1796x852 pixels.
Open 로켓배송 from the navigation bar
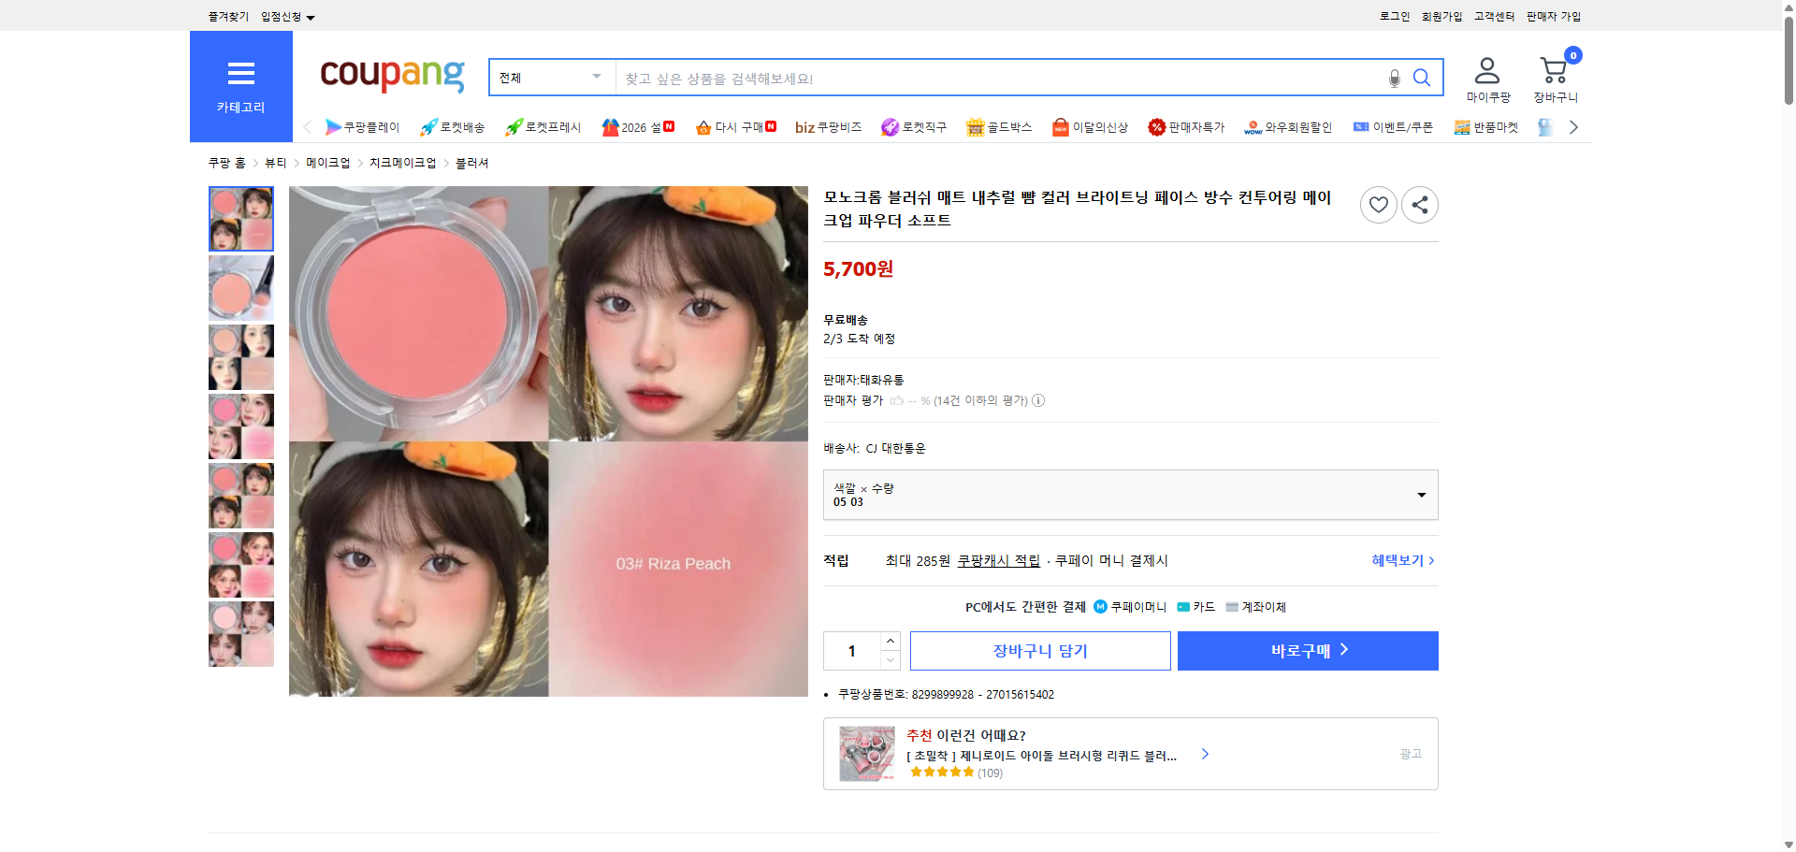pos(452,127)
